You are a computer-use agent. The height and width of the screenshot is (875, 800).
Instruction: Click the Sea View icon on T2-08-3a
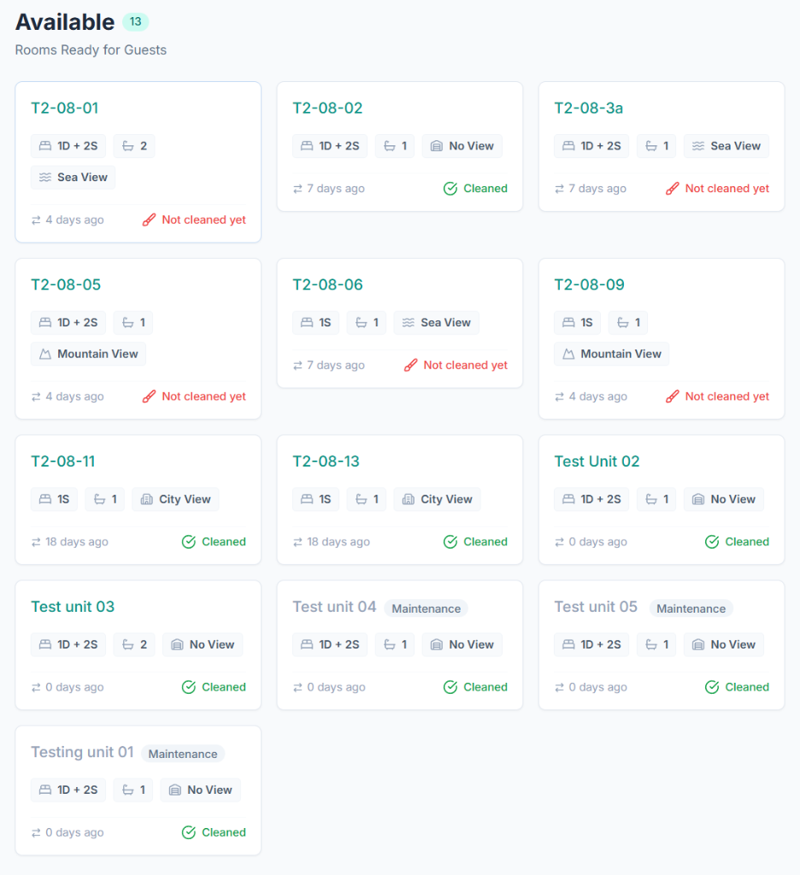(699, 145)
